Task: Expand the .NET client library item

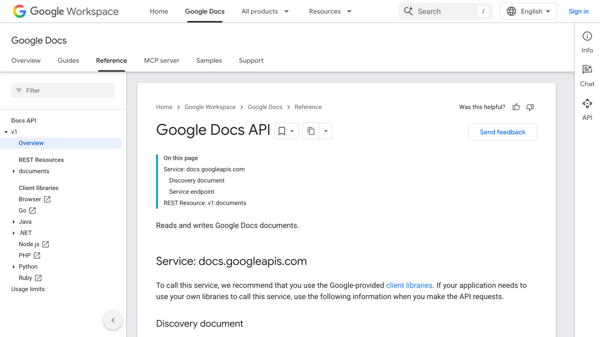Action: [x=13, y=233]
